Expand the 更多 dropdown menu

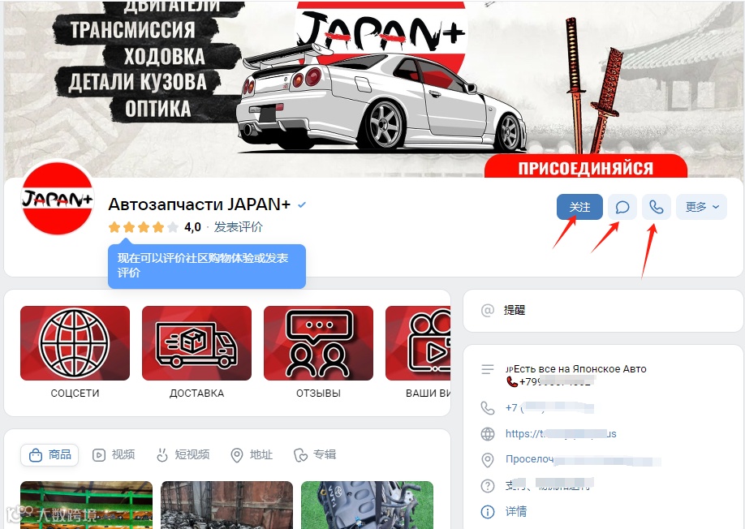pos(701,207)
